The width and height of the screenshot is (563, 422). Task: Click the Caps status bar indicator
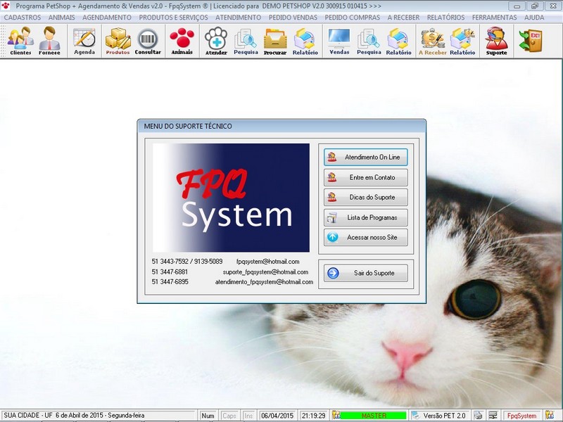[229, 416]
